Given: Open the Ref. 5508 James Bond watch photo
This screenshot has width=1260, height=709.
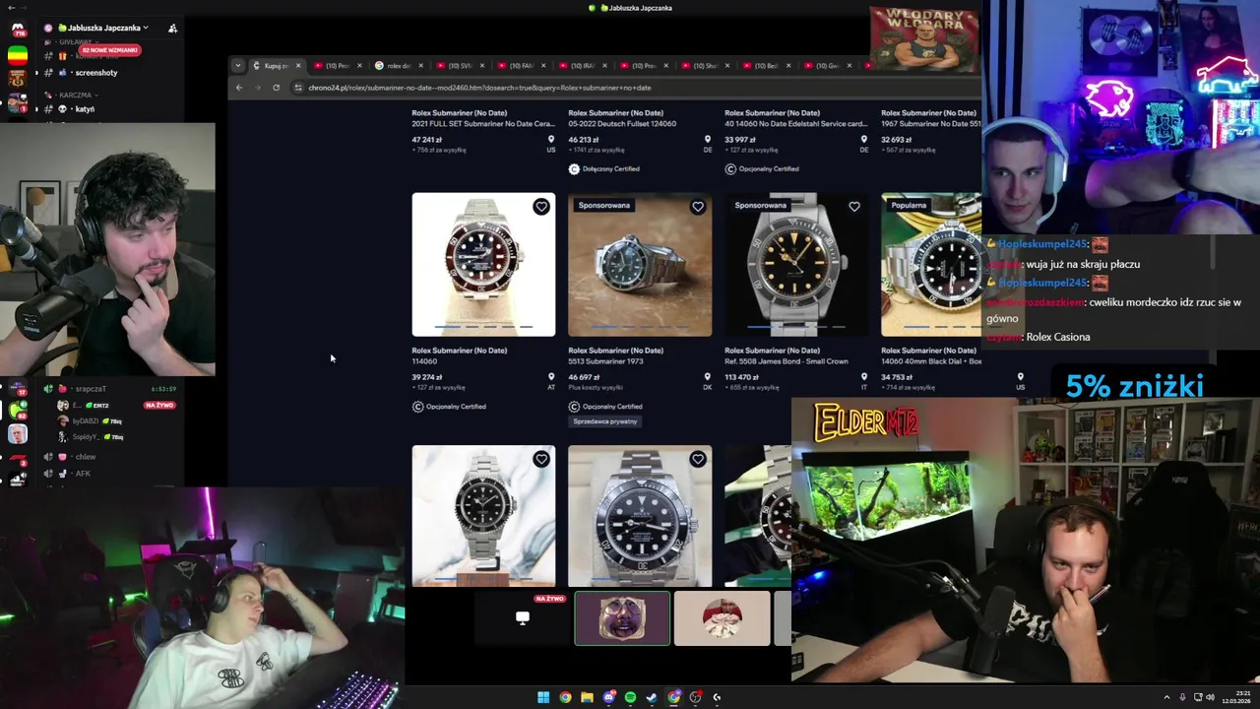Looking at the screenshot, I should pyautogui.click(x=796, y=264).
